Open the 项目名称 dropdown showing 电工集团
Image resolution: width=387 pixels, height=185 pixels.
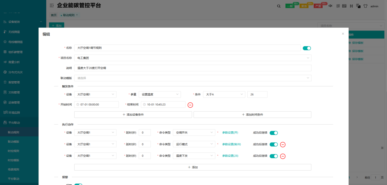193,58
